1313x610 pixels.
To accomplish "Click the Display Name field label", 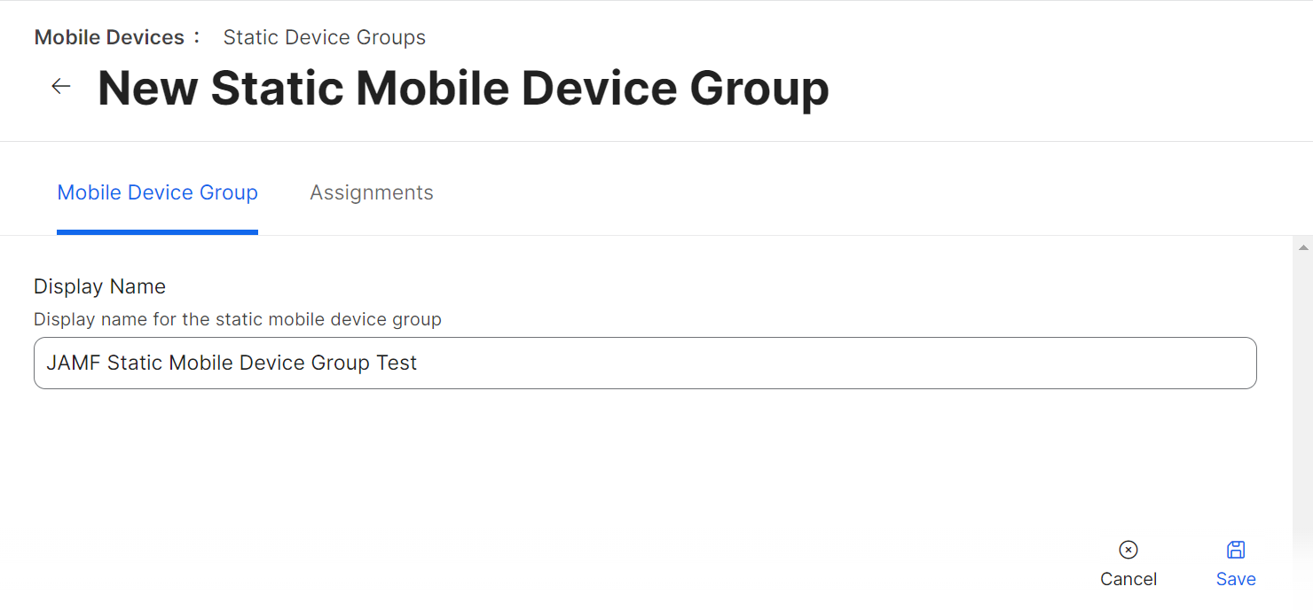I will 99,286.
